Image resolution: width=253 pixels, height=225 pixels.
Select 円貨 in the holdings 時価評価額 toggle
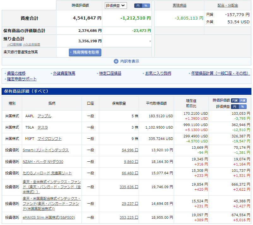click(235, 101)
